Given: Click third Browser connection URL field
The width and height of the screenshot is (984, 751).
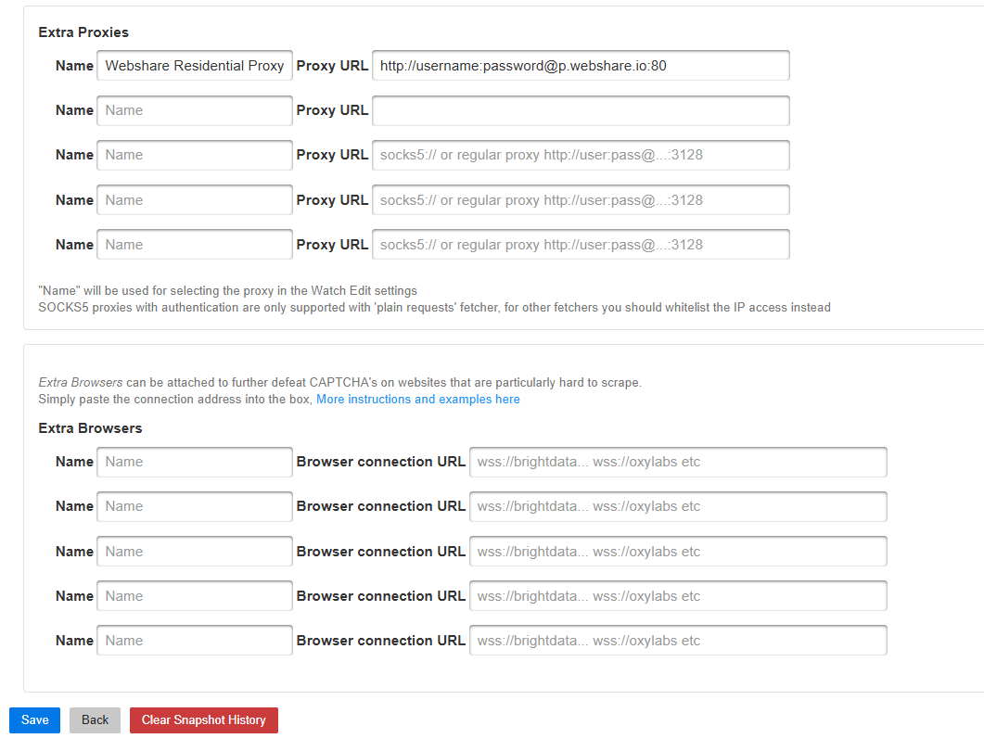Looking at the screenshot, I should [x=678, y=551].
